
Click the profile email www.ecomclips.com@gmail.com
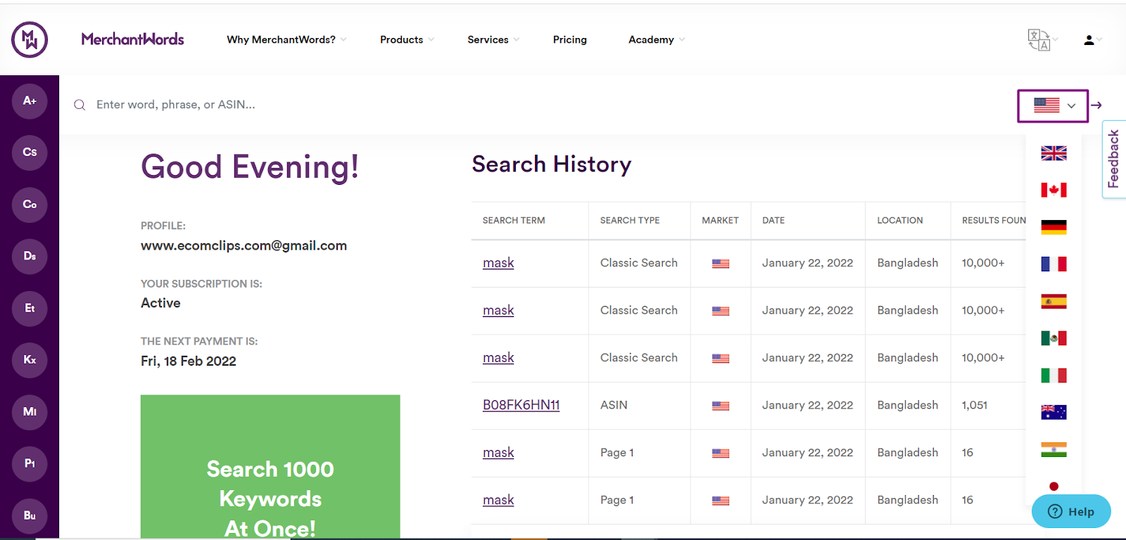tap(243, 245)
